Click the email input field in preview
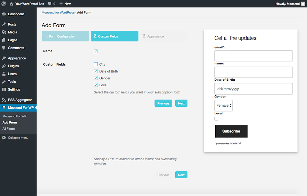Viewport: 307px width, 196px height. click(254, 56)
